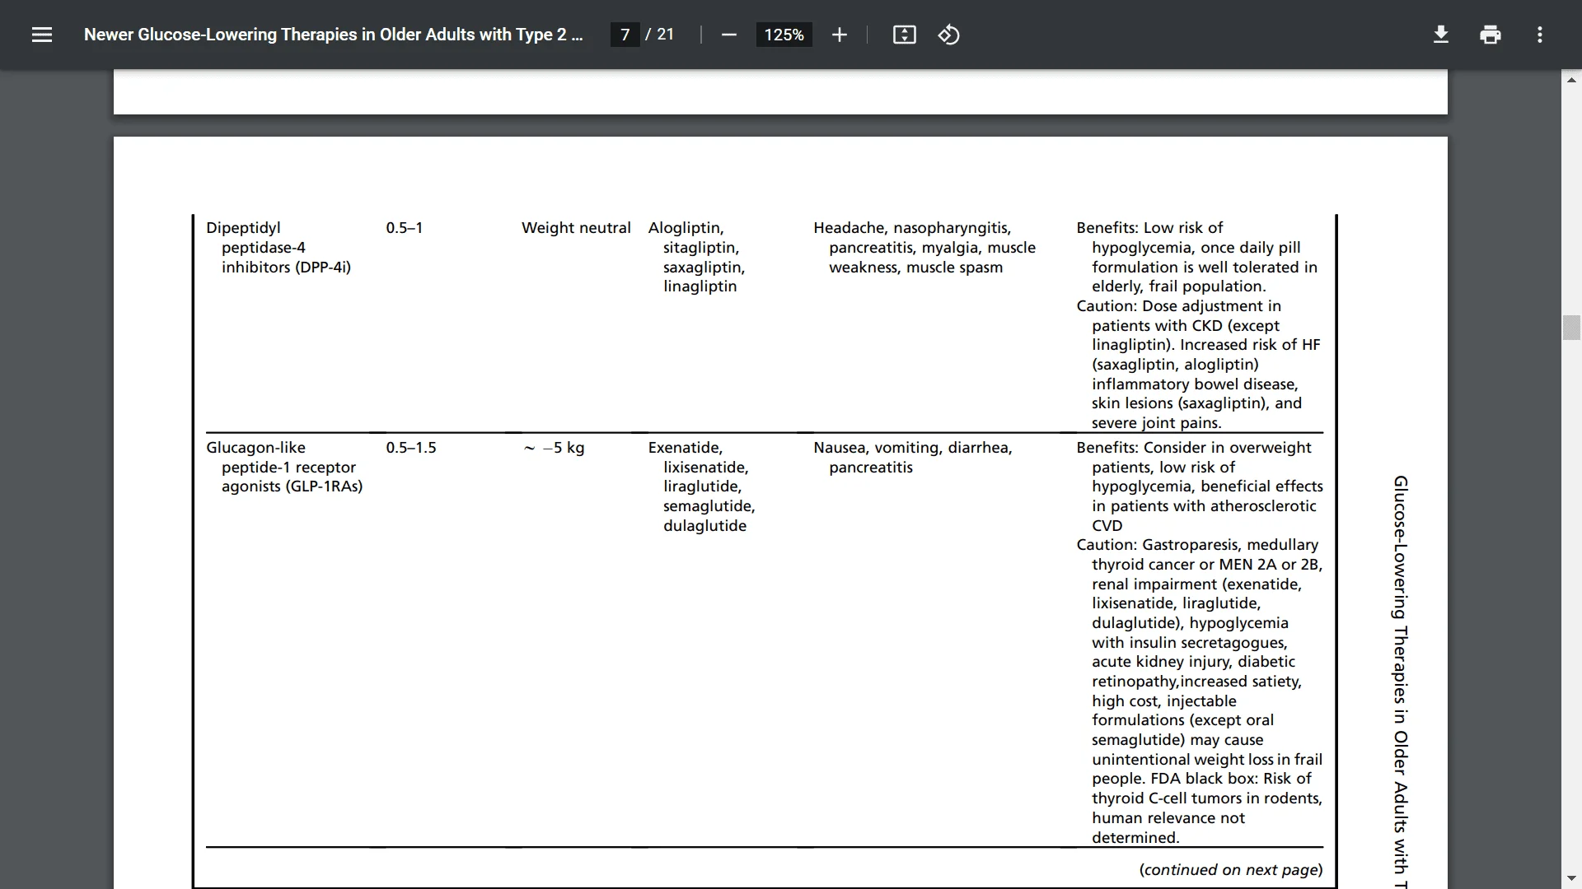Click 'Caution: Dose adjustment in' text
Image resolution: width=1582 pixels, height=889 pixels.
point(1178,306)
